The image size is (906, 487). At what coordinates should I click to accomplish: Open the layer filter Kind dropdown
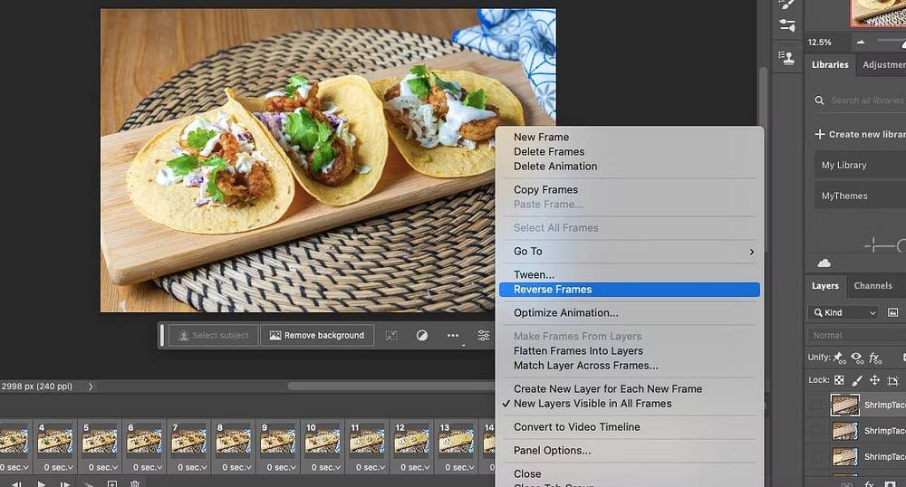(843, 312)
